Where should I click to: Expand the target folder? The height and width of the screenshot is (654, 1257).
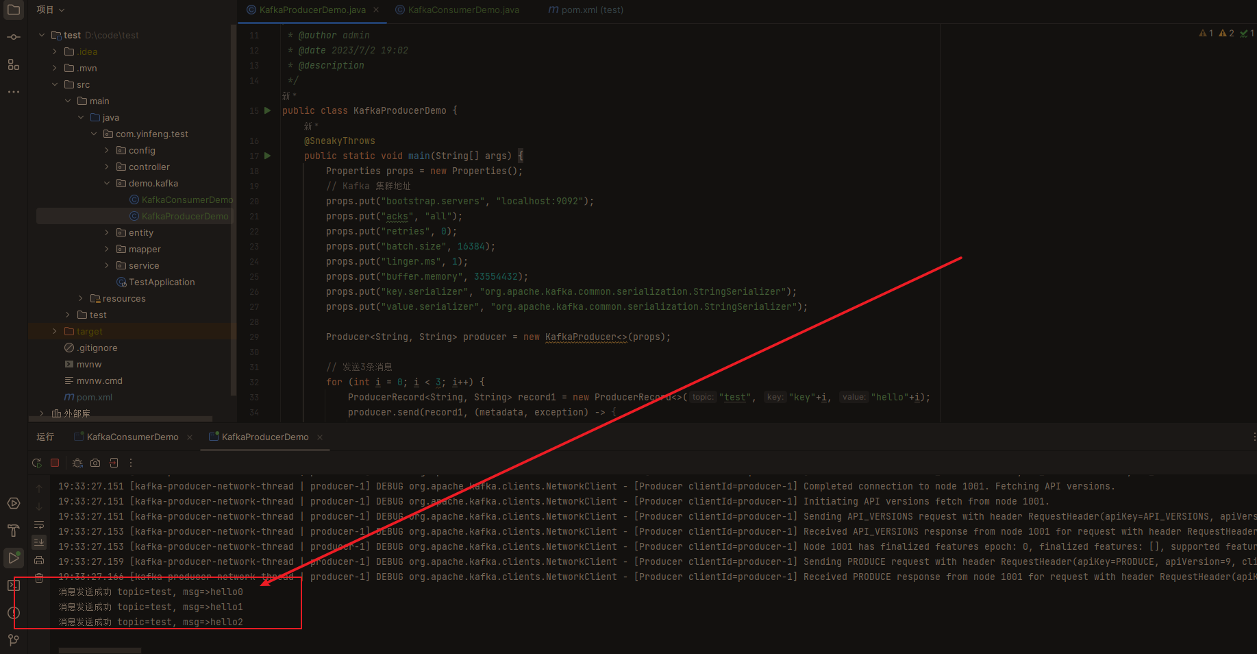tap(55, 331)
